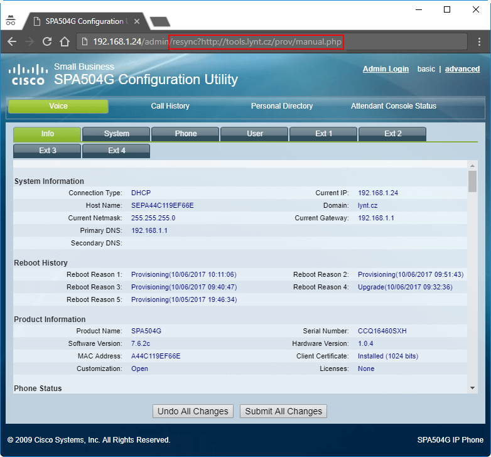The height and width of the screenshot is (457, 491).
Task: Click the advanced view link
Action: tap(462, 69)
